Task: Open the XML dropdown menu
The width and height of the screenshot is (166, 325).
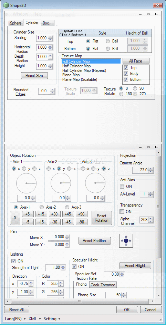Action: point(35,318)
